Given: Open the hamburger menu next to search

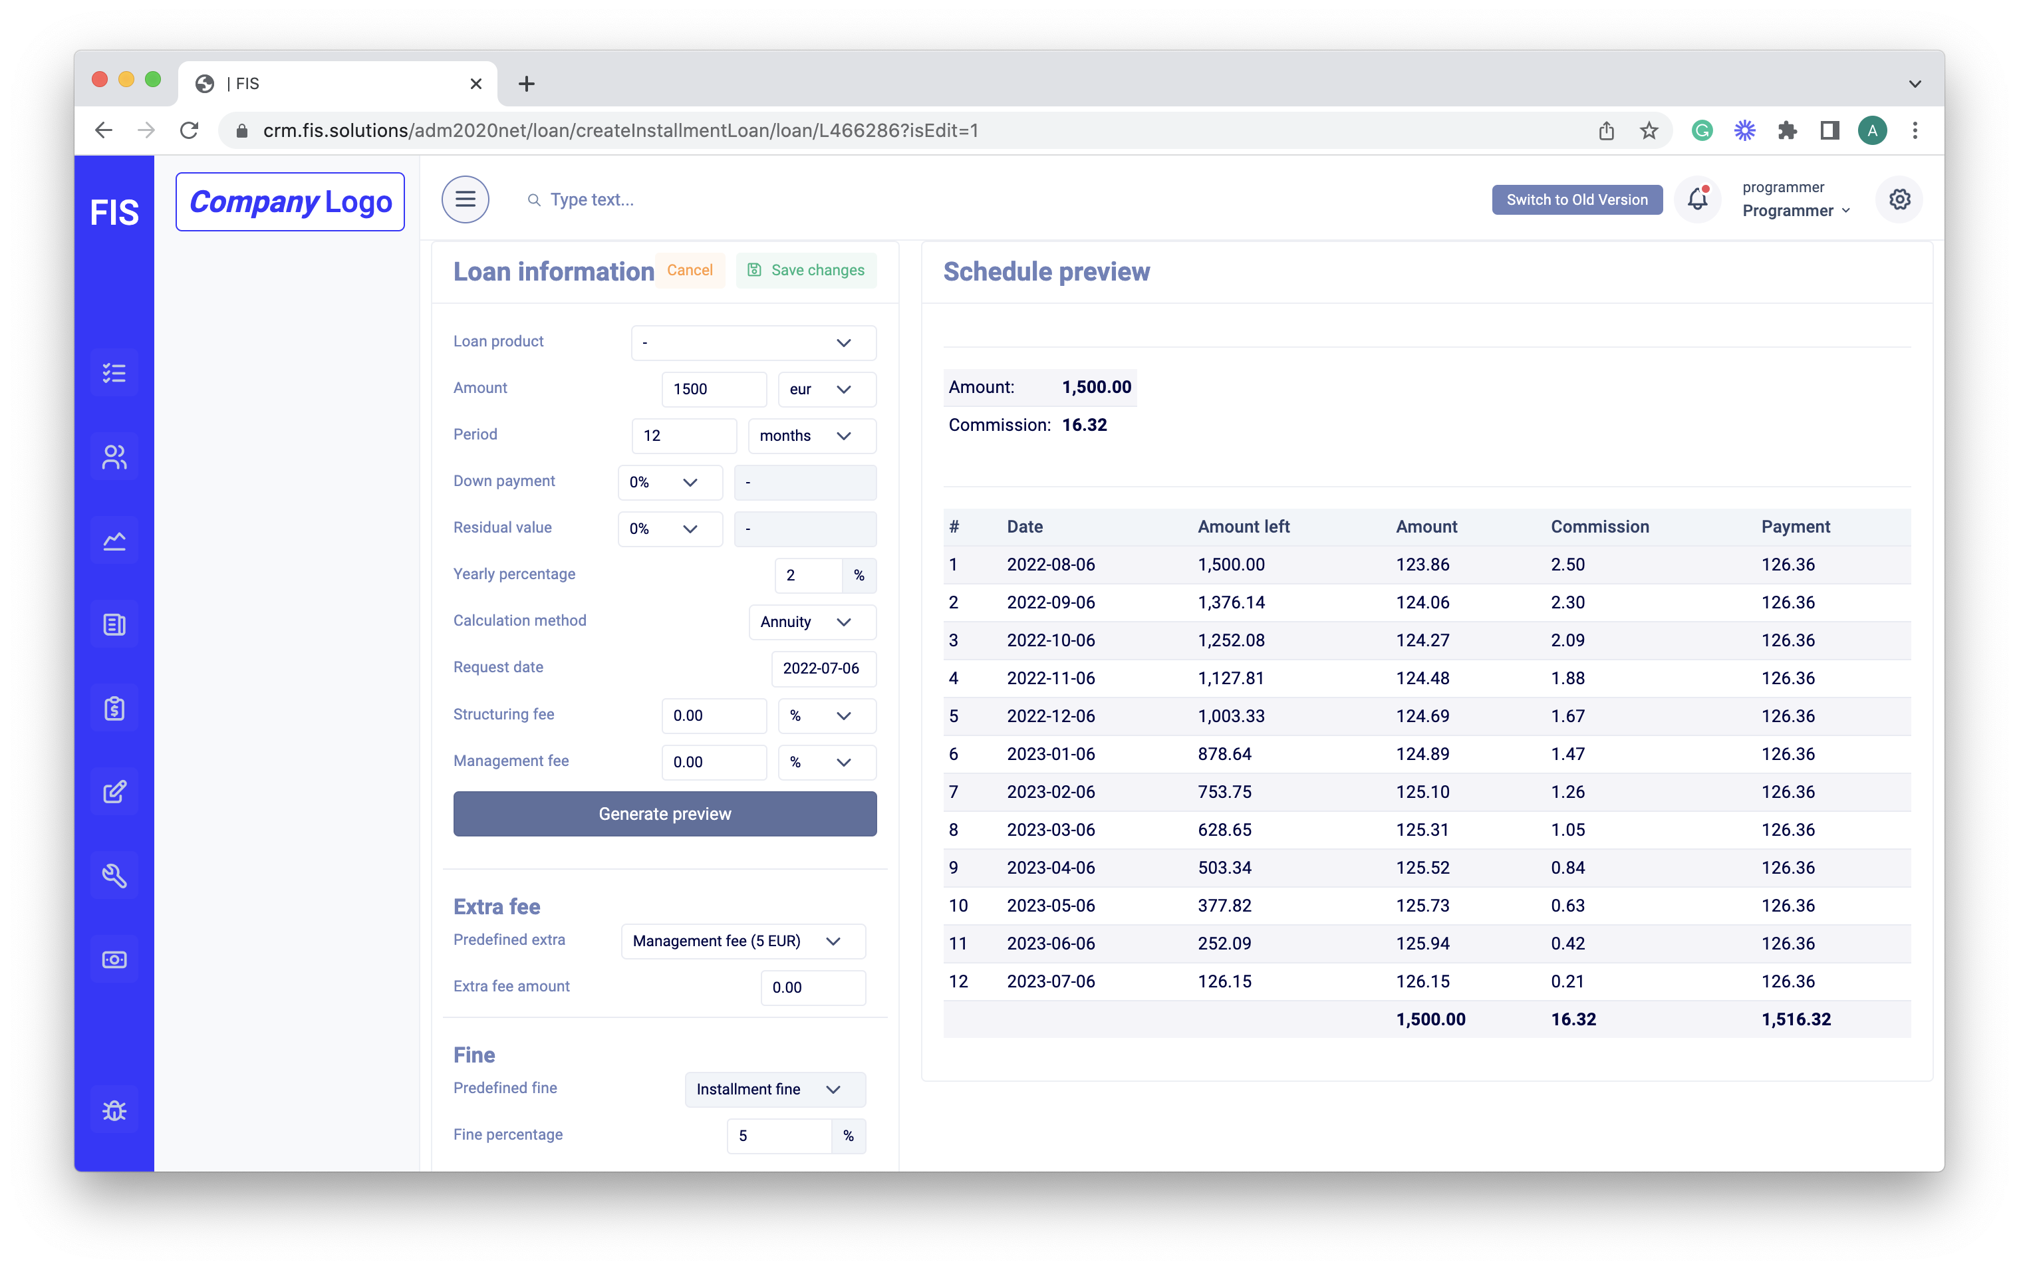Looking at the screenshot, I should point(466,199).
